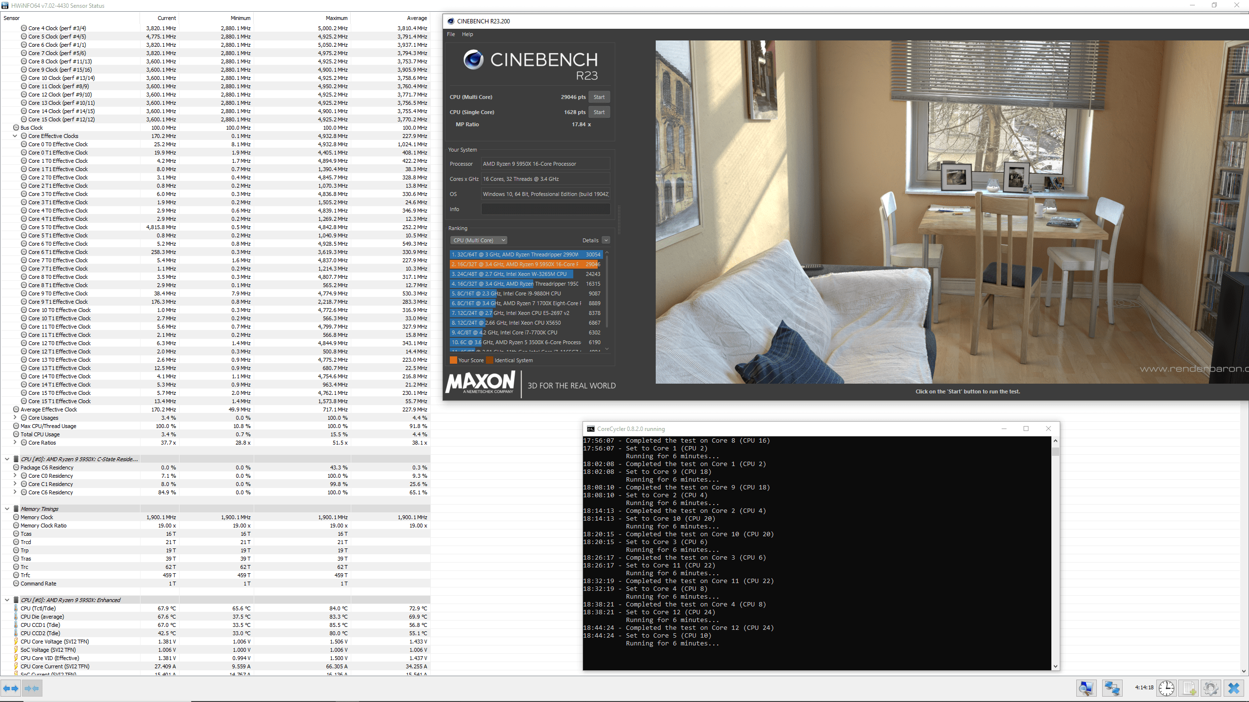The height and width of the screenshot is (702, 1249).
Task: Expand Core C1 Residency
Action: tap(15, 484)
